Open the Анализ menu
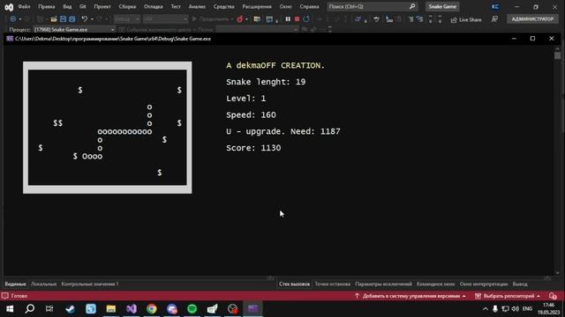This screenshot has width=565, height=317. [x=197, y=6]
